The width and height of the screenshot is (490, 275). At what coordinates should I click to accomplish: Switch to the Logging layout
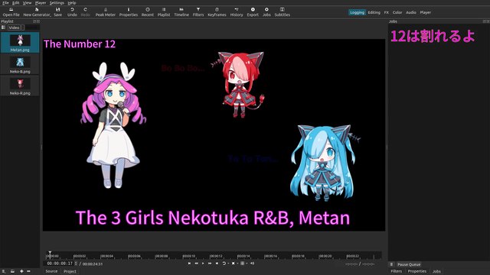point(357,12)
